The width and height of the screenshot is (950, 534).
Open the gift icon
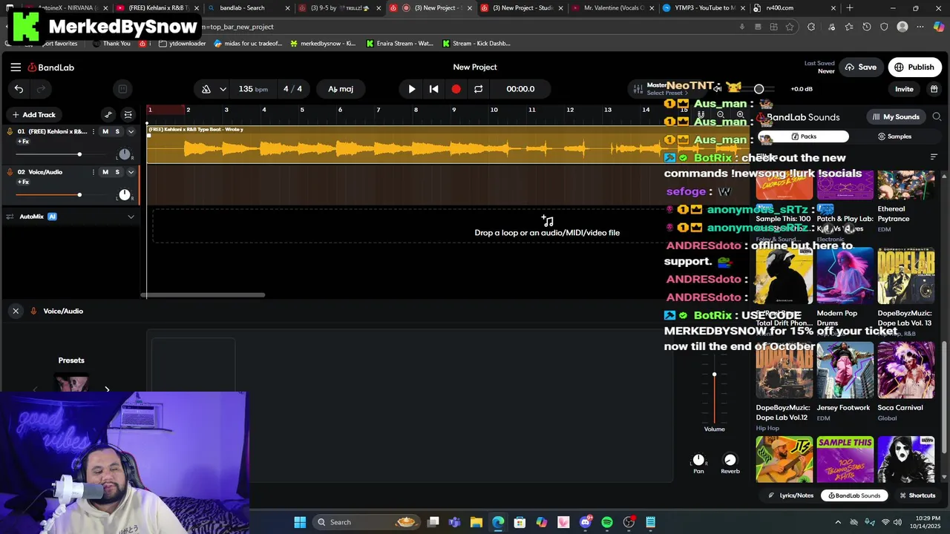(x=934, y=89)
